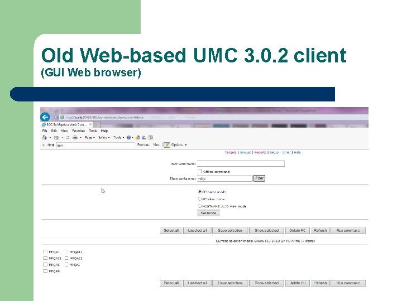This screenshot has height=301, width=402.
Task: Open the Help link in page navigation
Action: click(297, 152)
